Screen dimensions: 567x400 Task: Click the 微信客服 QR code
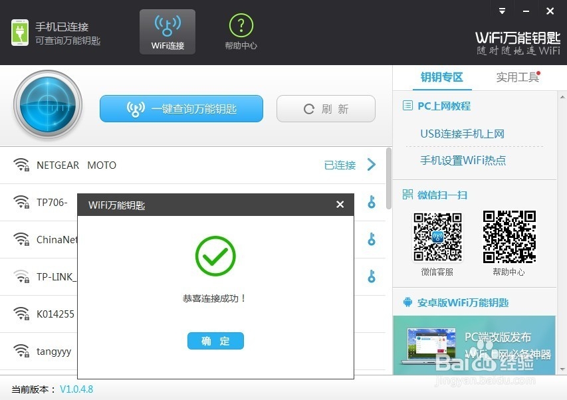tap(437, 237)
